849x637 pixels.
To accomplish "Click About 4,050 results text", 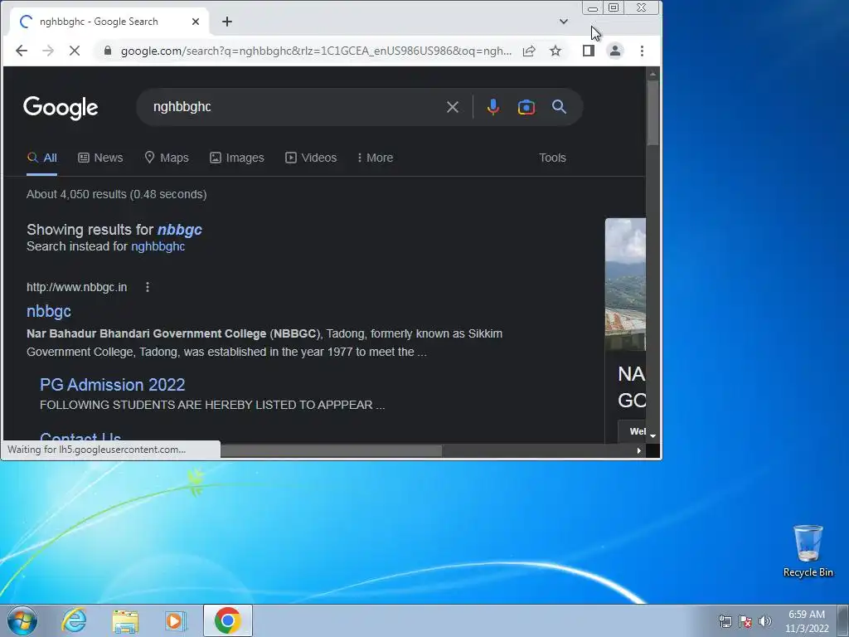I will (x=116, y=194).
